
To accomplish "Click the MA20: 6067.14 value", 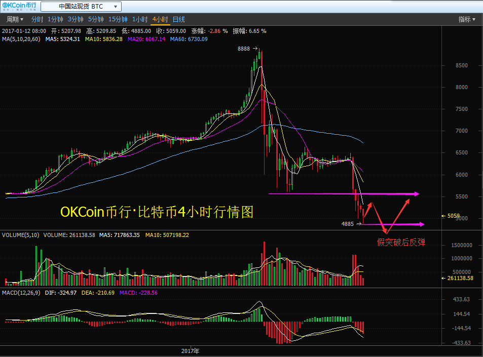I will (x=146, y=39).
